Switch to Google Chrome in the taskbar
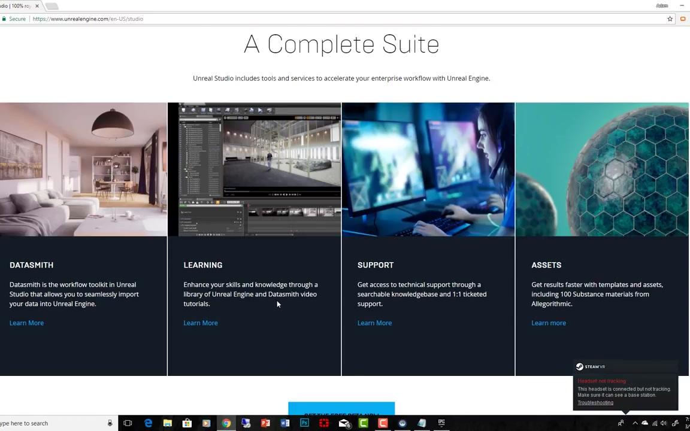The width and height of the screenshot is (690, 431). point(225,423)
